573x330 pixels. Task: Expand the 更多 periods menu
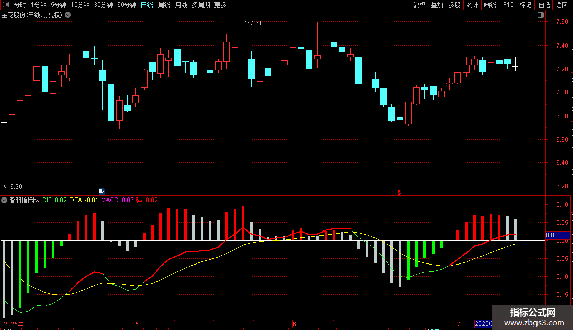point(223,5)
